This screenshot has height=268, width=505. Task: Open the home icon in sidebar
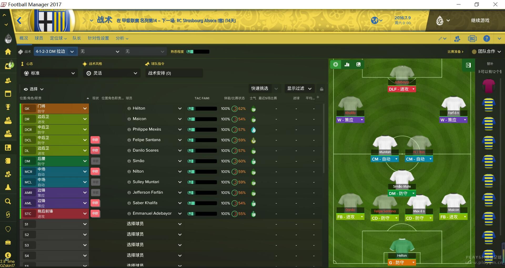click(8, 51)
